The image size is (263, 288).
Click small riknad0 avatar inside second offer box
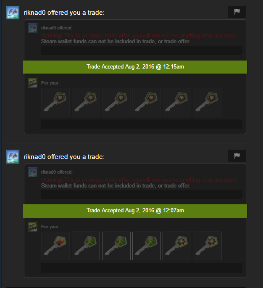(x=32, y=172)
